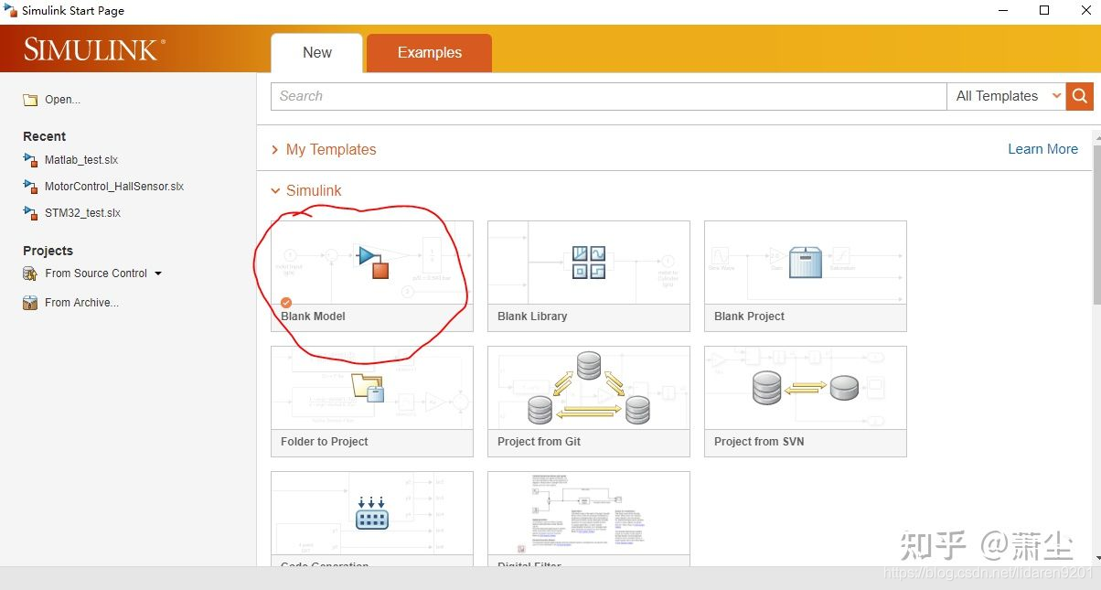Click inside the Search input field
Viewport: 1101px width, 590px height.
coord(609,96)
